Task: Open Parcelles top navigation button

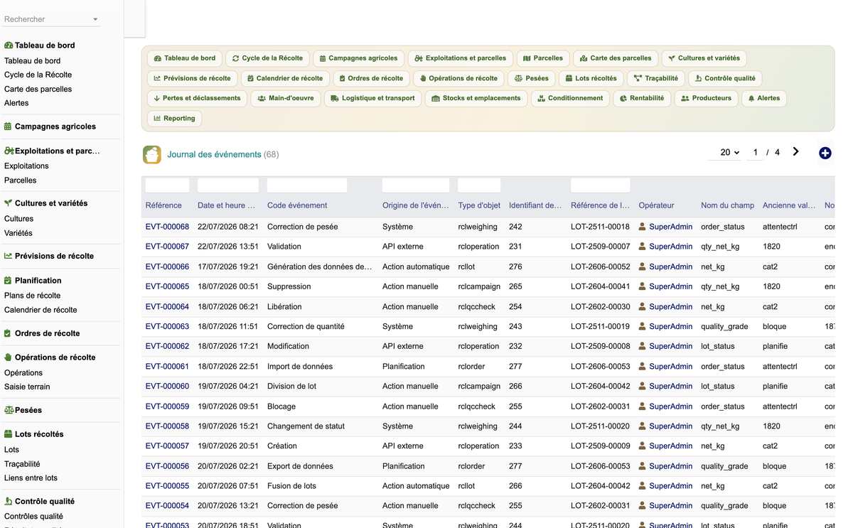Action: tap(543, 58)
